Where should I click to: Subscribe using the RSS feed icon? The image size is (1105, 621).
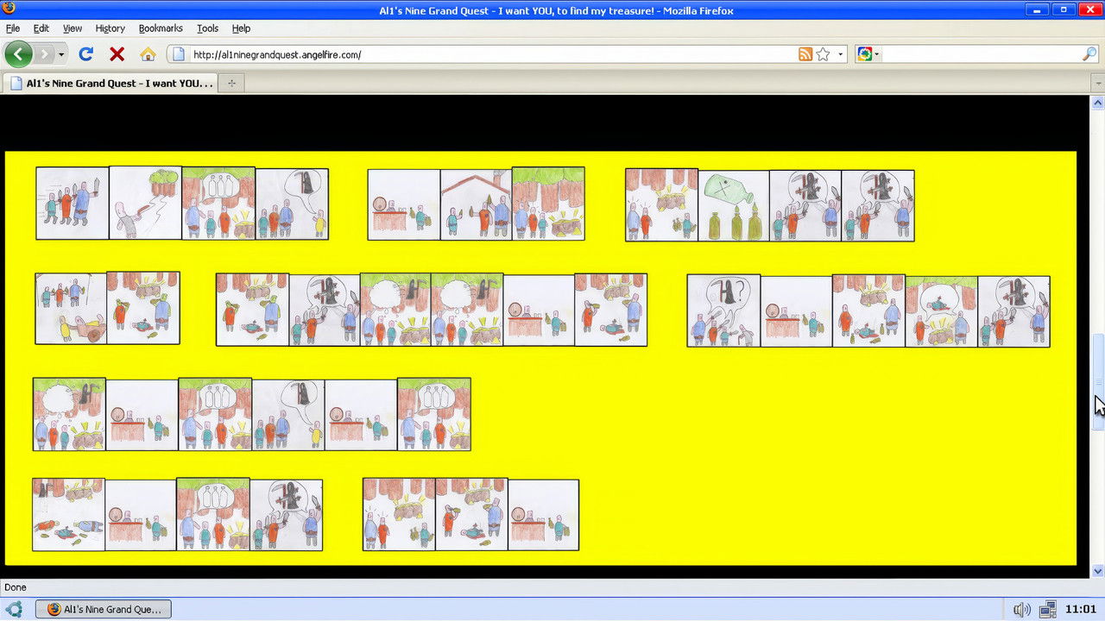click(805, 54)
